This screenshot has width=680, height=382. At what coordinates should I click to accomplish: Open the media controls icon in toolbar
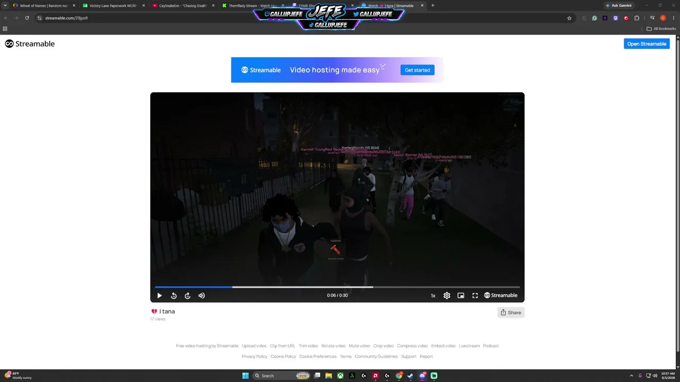coord(652,18)
